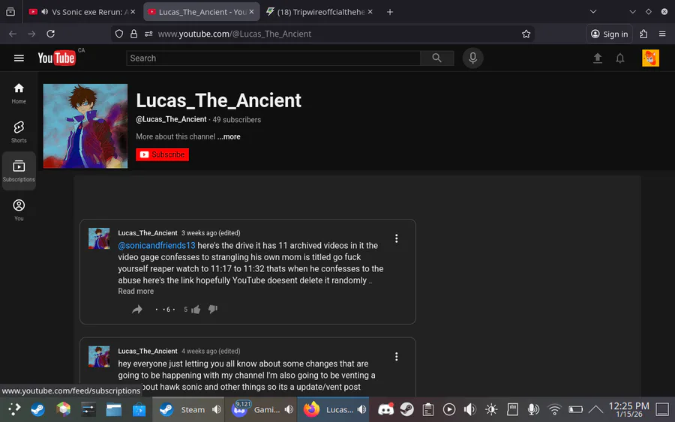Open options for the 3 weeks ago post

tap(397, 238)
